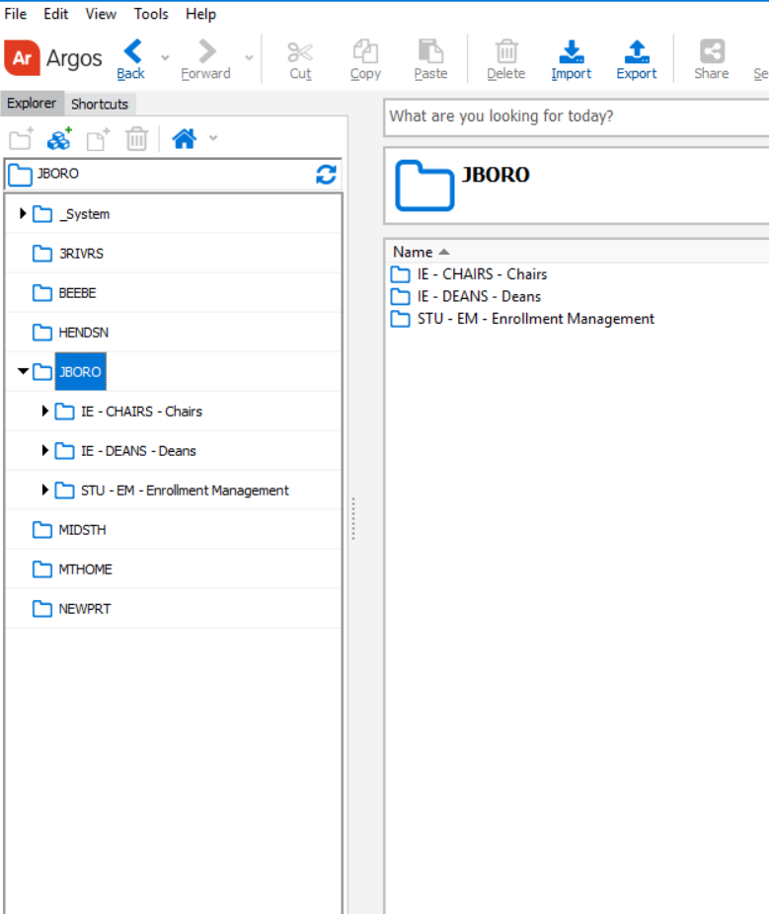769x914 pixels.
Task: Expand IE - DEANS - Deans tree node
Action: coord(44,450)
